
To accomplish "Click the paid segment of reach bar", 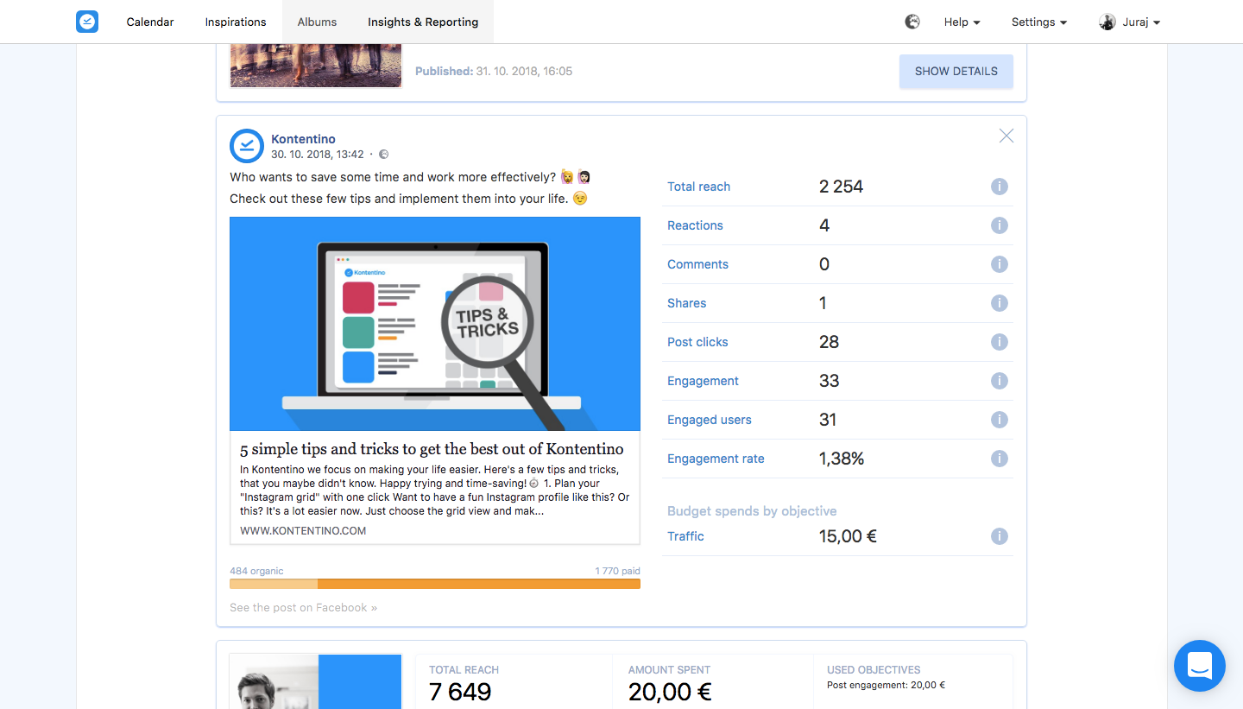I will [x=479, y=584].
